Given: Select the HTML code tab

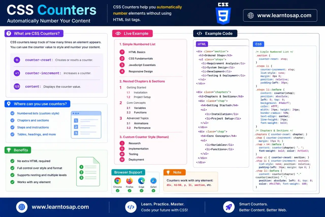Looking at the screenshot, I should point(202,44).
